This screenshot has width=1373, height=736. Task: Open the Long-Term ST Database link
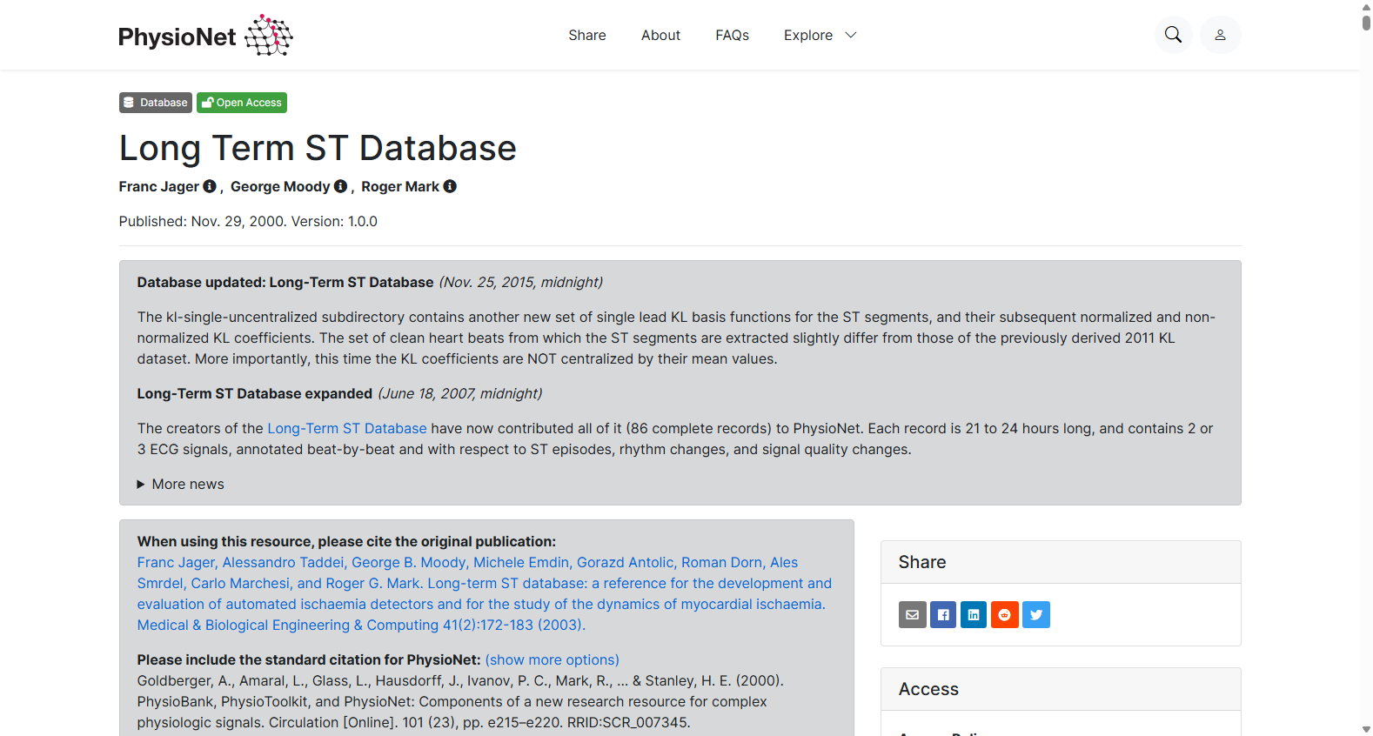[x=347, y=429]
